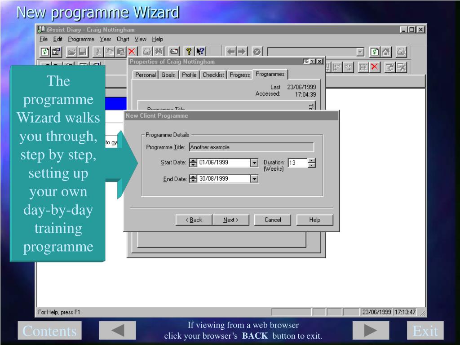This screenshot has height=345, width=460.
Task: Switch to the Goals tab
Action: point(168,75)
